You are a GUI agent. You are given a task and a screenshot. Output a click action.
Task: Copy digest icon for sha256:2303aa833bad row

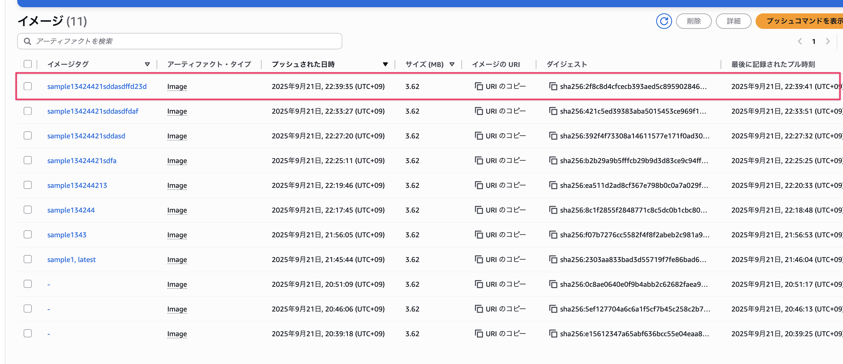(x=553, y=260)
